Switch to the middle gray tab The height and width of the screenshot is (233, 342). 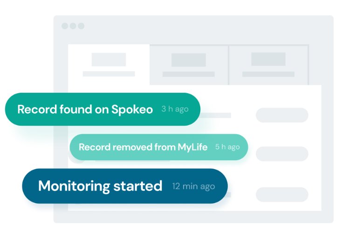(x=189, y=65)
